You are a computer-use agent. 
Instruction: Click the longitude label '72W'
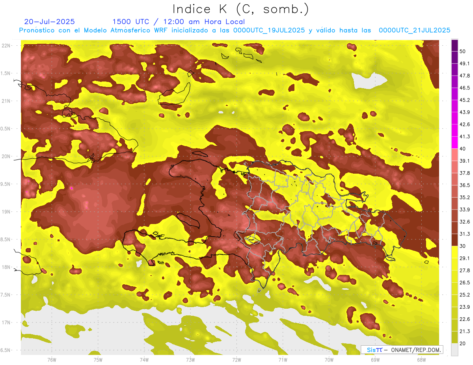click(x=236, y=360)
